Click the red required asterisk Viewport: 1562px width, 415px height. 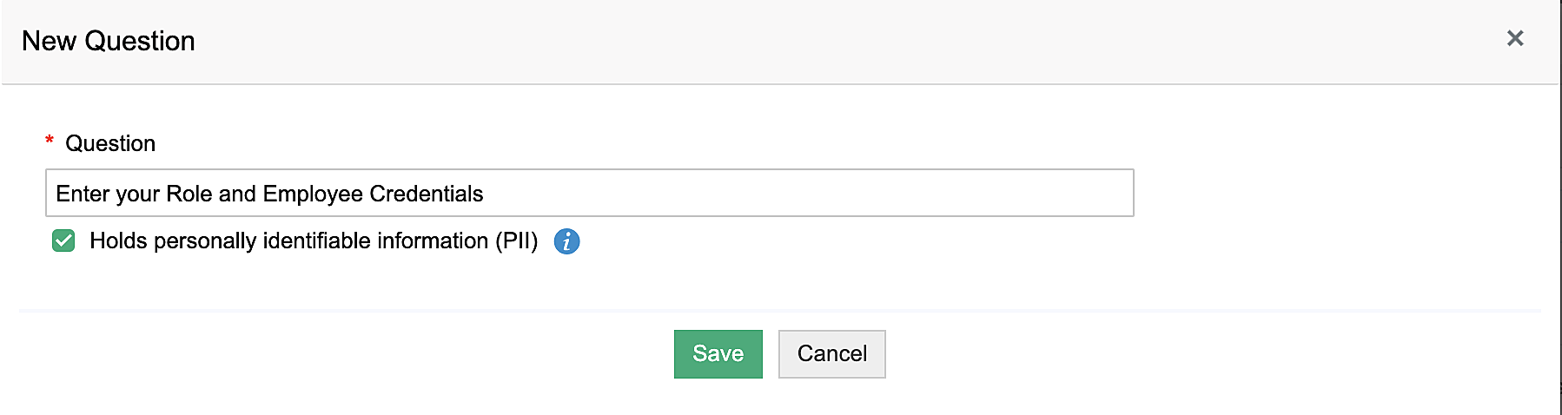pos(50,141)
